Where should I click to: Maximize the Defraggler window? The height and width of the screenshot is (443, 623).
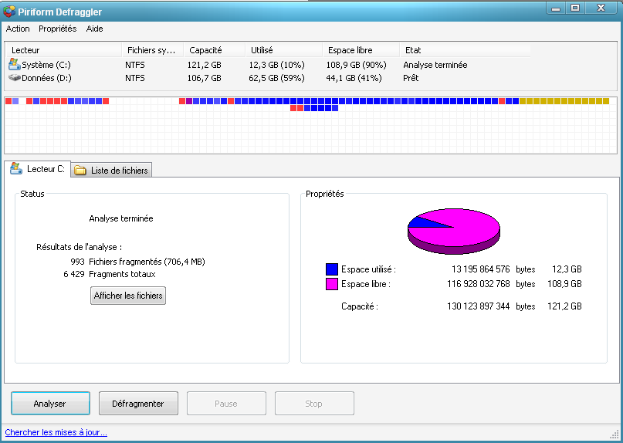pyautogui.click(x=575, y=8)
